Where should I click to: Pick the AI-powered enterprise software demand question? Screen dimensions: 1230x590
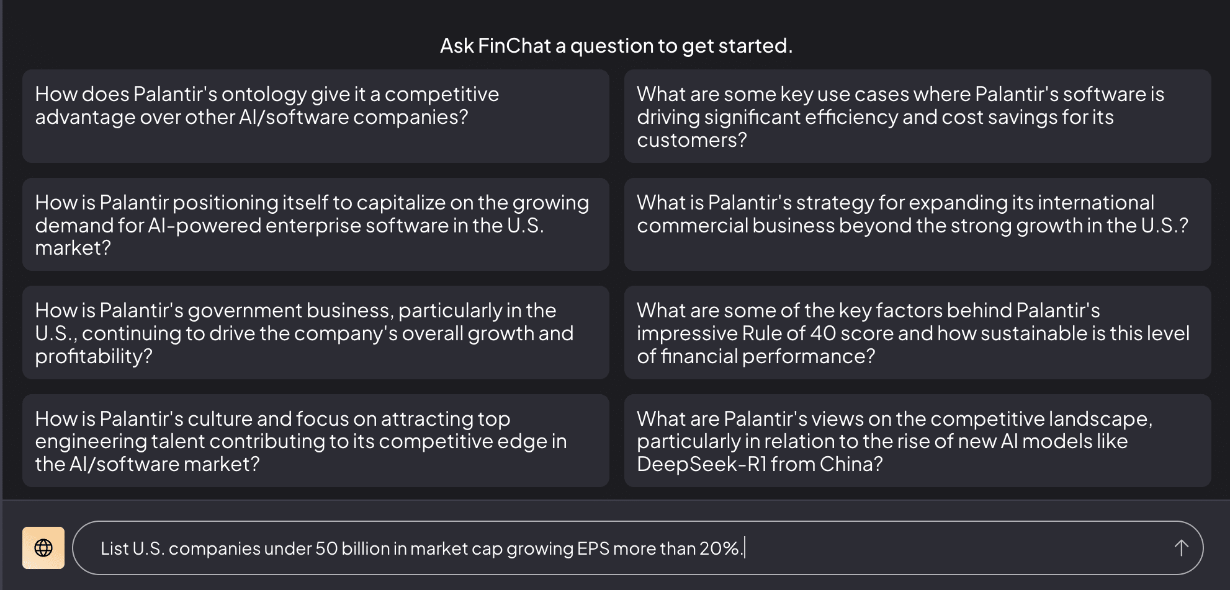point(315,224)
